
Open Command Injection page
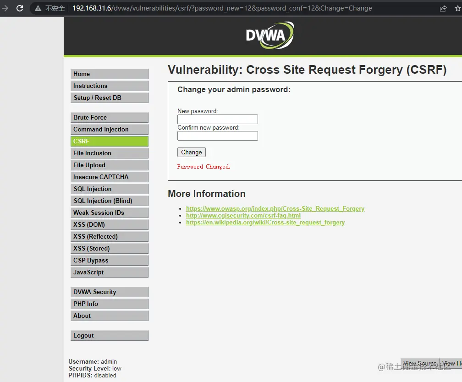(109, 129)
